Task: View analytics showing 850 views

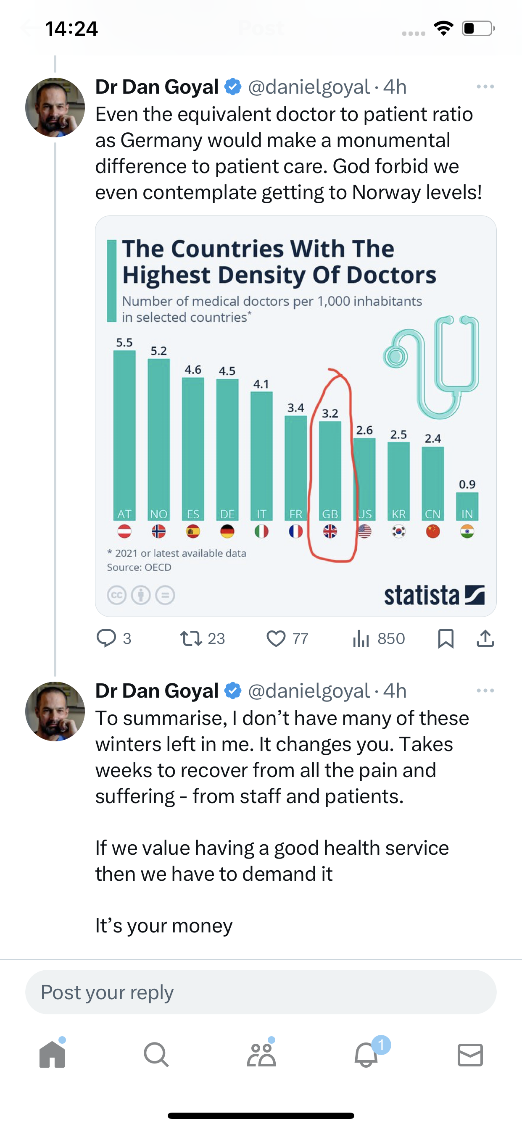Action: coord(378,638)
